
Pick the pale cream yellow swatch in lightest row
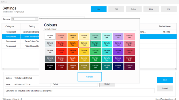tap(84, 37)
